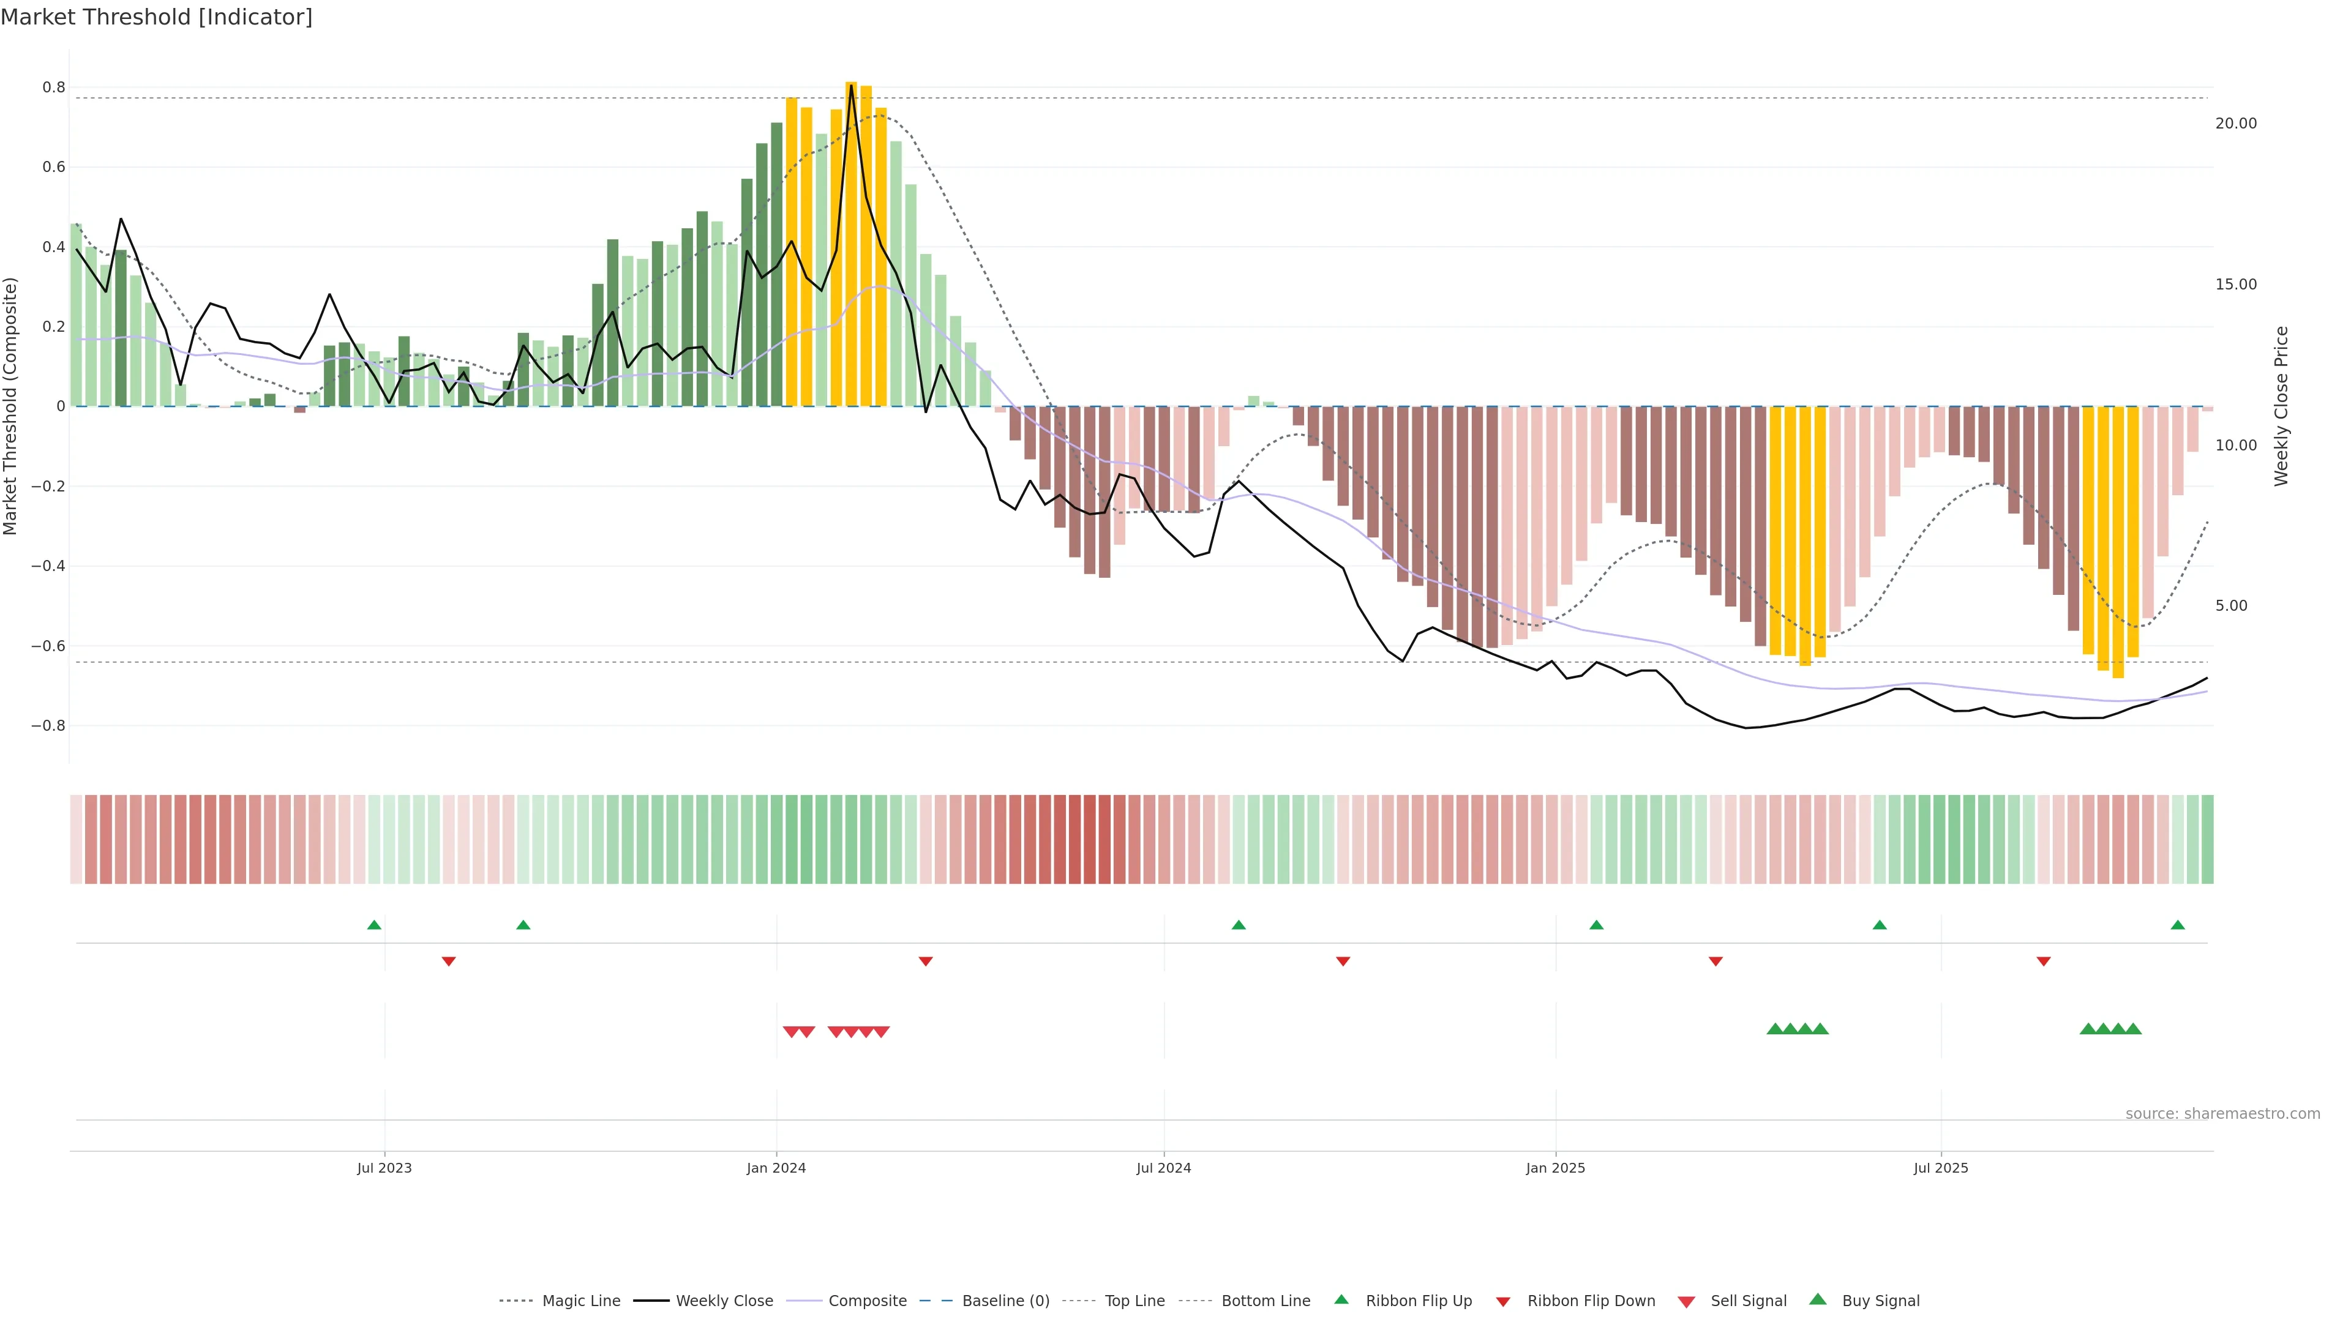Click the source: sharemaestro.com text

click(2222, 1113)
